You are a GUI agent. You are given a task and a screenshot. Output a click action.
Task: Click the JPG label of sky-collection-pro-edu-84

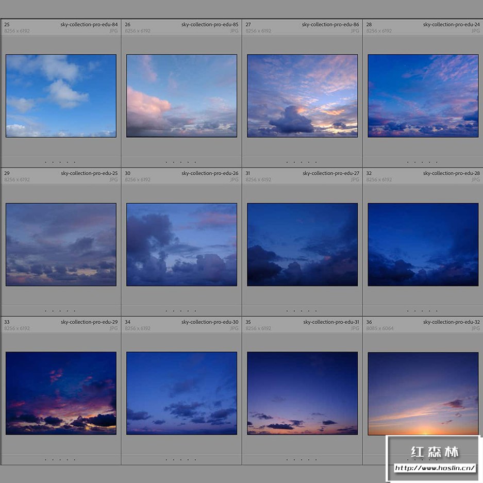(x=114, y=31)
